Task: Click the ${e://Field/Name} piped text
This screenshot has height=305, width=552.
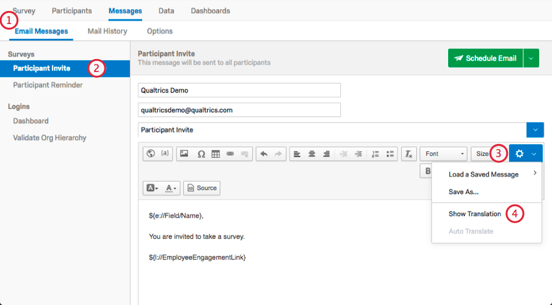Action: (x=176, y=215)
